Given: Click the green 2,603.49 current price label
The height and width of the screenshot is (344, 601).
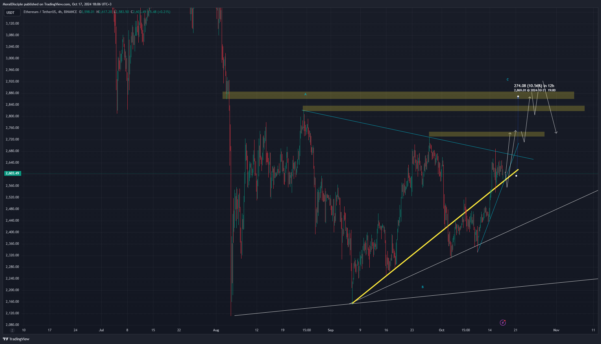Looking at the screenshot, I should click(x=13, y=173).
